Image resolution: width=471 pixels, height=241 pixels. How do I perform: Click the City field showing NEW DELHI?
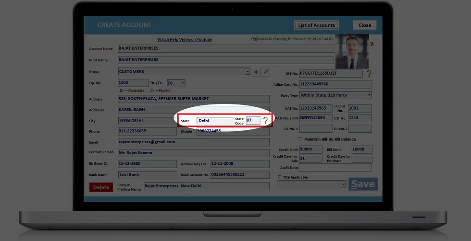click(147, 121)
